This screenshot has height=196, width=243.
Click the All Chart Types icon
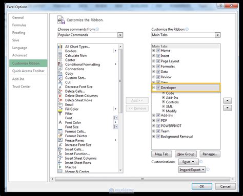(60, 47)
